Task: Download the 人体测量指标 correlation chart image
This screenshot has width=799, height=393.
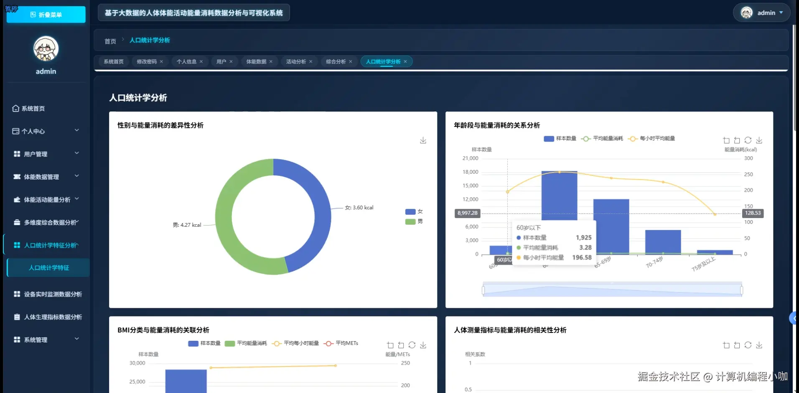Action: (760, 345)
